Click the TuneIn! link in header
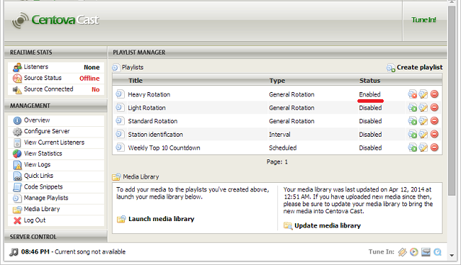Screen dimensions: 461x265 coord(423,20)
